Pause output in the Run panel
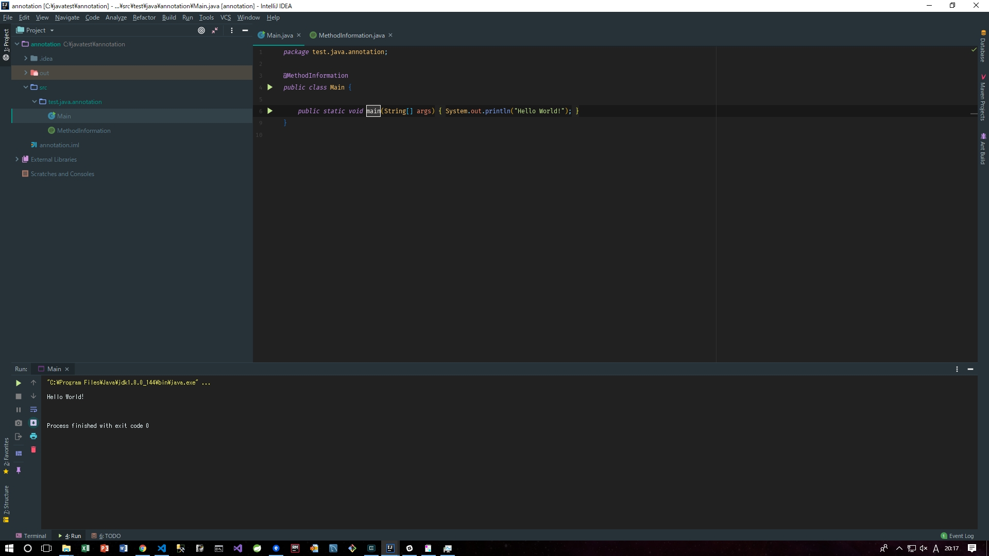989x556 pixels. coord(18,410)
